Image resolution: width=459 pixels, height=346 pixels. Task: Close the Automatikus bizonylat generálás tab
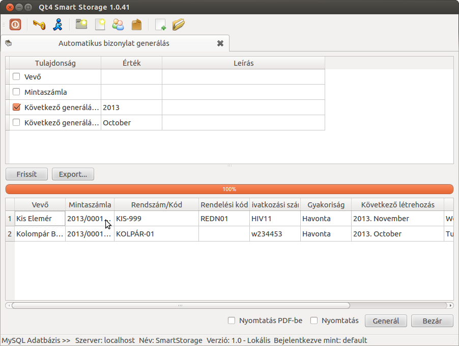click(220, 43)
